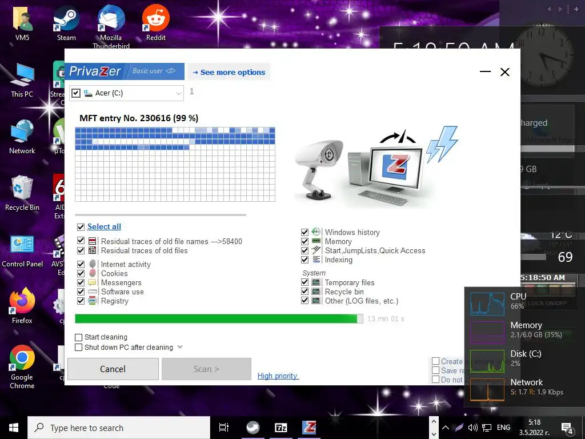Click the Internet activity fingerprint icon
The height and width of the screenshot is (439, 585).
92,264
